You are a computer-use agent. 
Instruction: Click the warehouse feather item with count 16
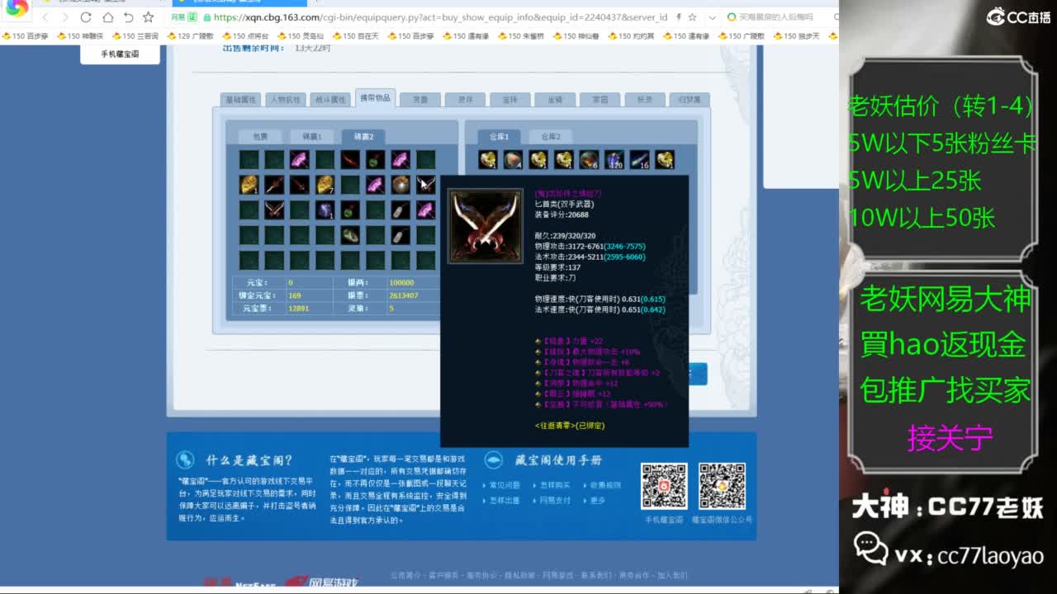tap(640, 160)
